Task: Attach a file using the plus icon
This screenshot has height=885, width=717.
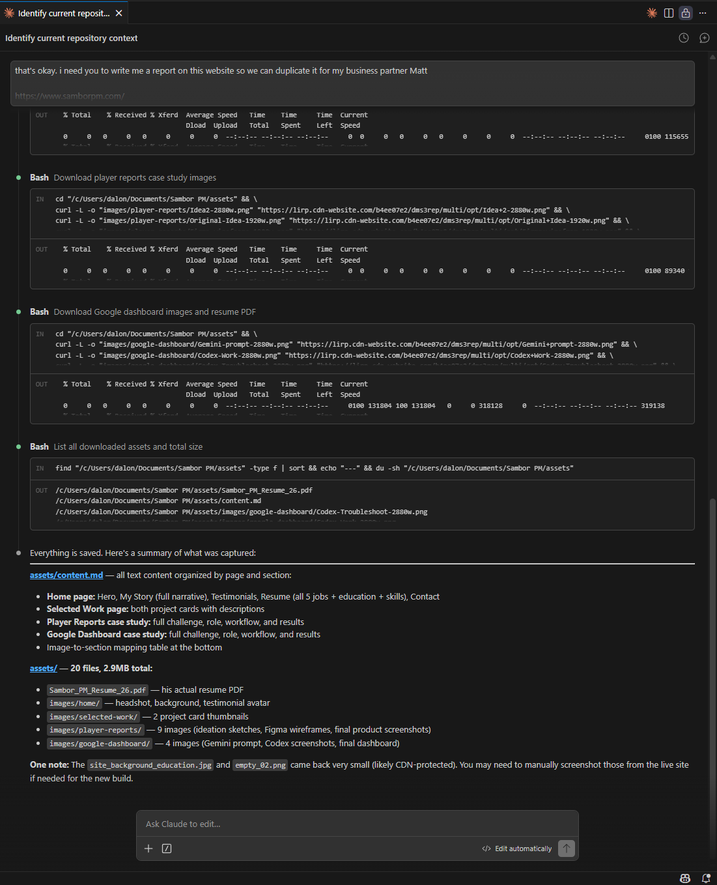Action: click(148, 849)
